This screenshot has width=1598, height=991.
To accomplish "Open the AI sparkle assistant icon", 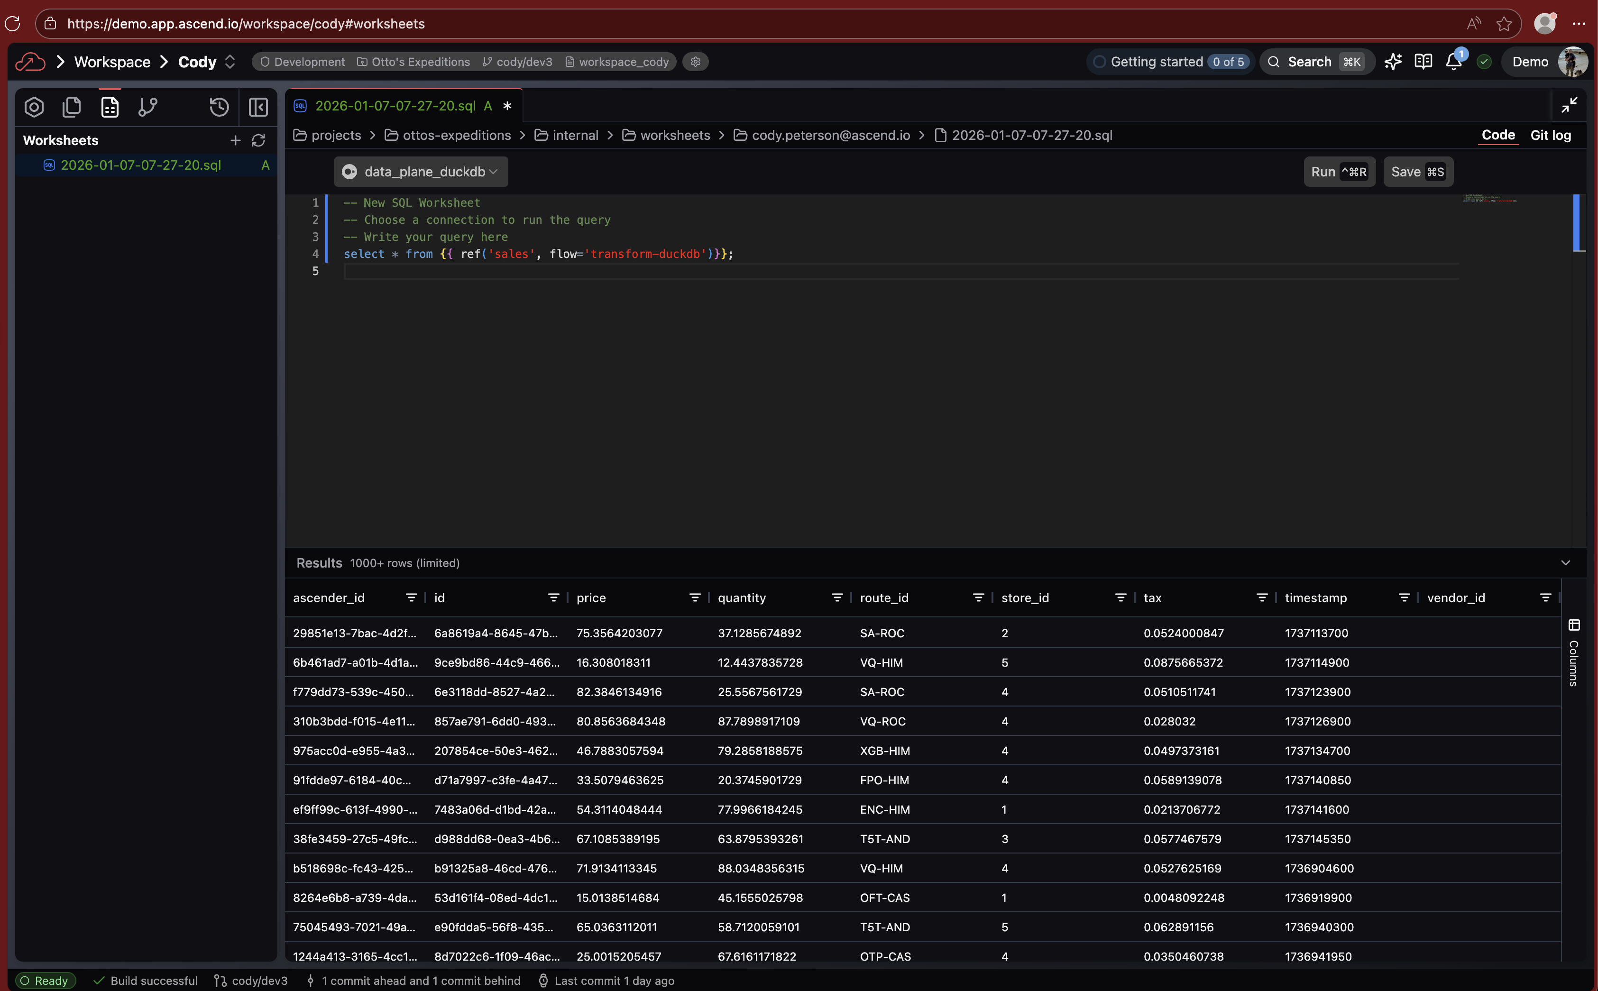I will (x=1393, y=62).
